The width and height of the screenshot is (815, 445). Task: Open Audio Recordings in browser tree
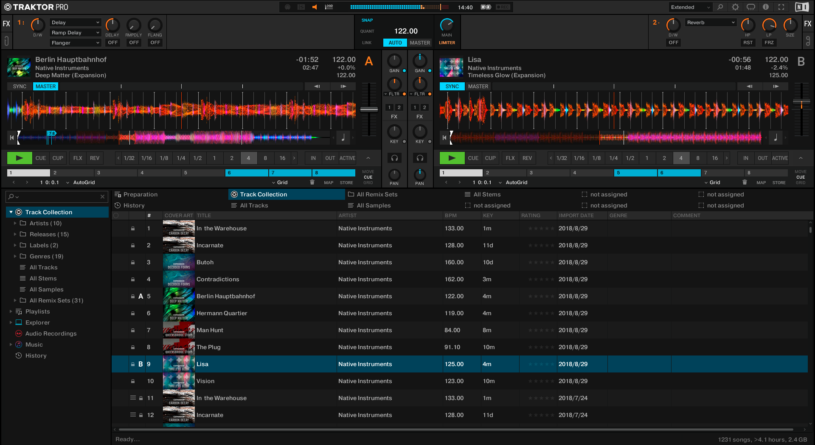51,333
